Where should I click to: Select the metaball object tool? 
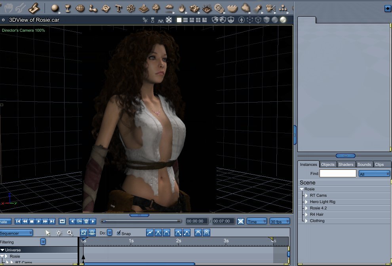93,8
